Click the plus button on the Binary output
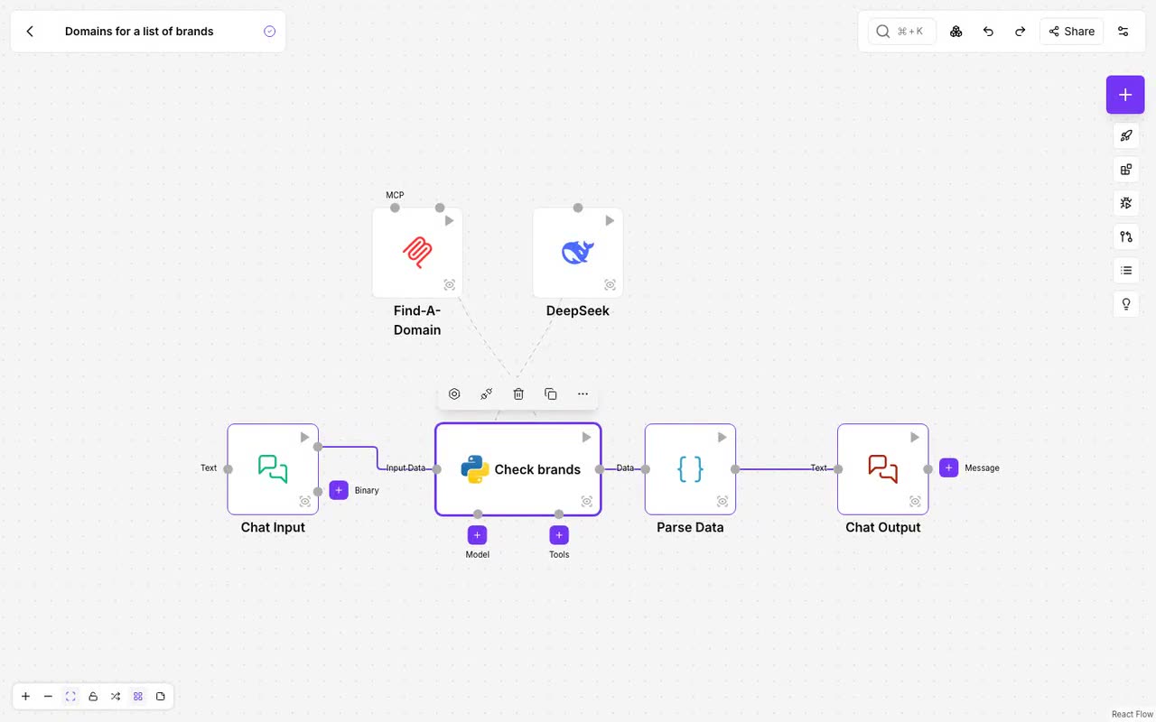Image resolution: width=1156 pixels, height=722 pixels. (x=339, y=490)
